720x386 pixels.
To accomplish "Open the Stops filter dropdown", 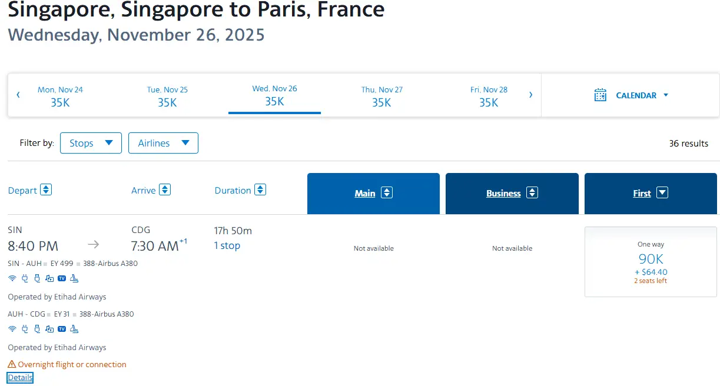I will pyautogui.click(x=91, y=143).
